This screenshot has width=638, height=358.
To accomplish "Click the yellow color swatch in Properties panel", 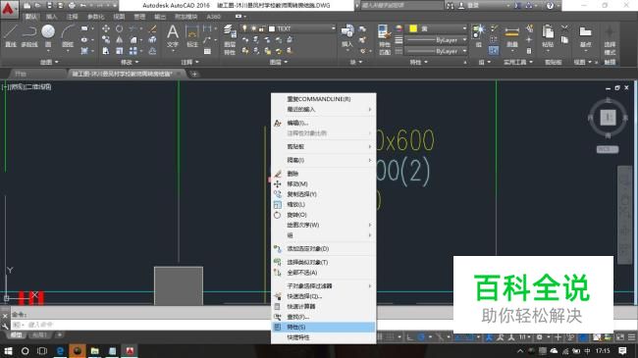I will coord(413,28).
